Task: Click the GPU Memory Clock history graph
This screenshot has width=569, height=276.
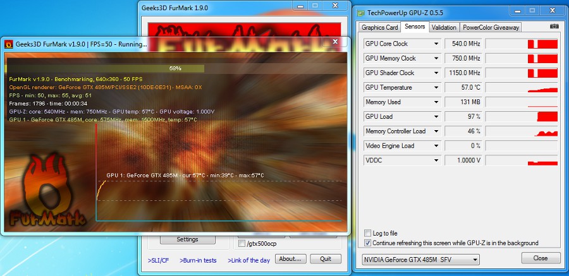Action: (522, 58)
